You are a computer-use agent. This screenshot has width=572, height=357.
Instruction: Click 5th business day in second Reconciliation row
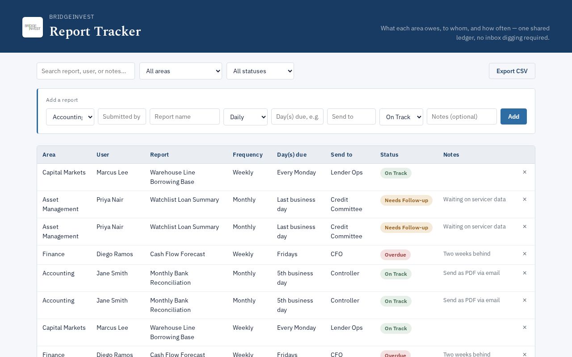tap(295, 305)
